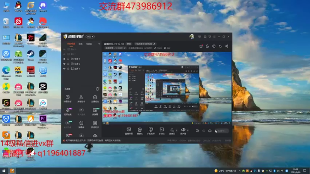This screenshot has height=174, width=310.
Task: Open the Steam desktop shortcut
Action: tap(31, 55)
